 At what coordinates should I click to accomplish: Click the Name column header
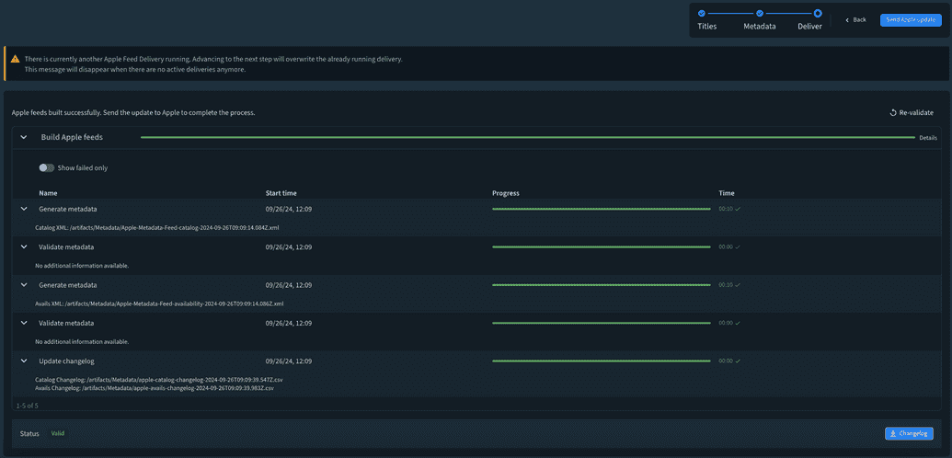click(48, 193)
